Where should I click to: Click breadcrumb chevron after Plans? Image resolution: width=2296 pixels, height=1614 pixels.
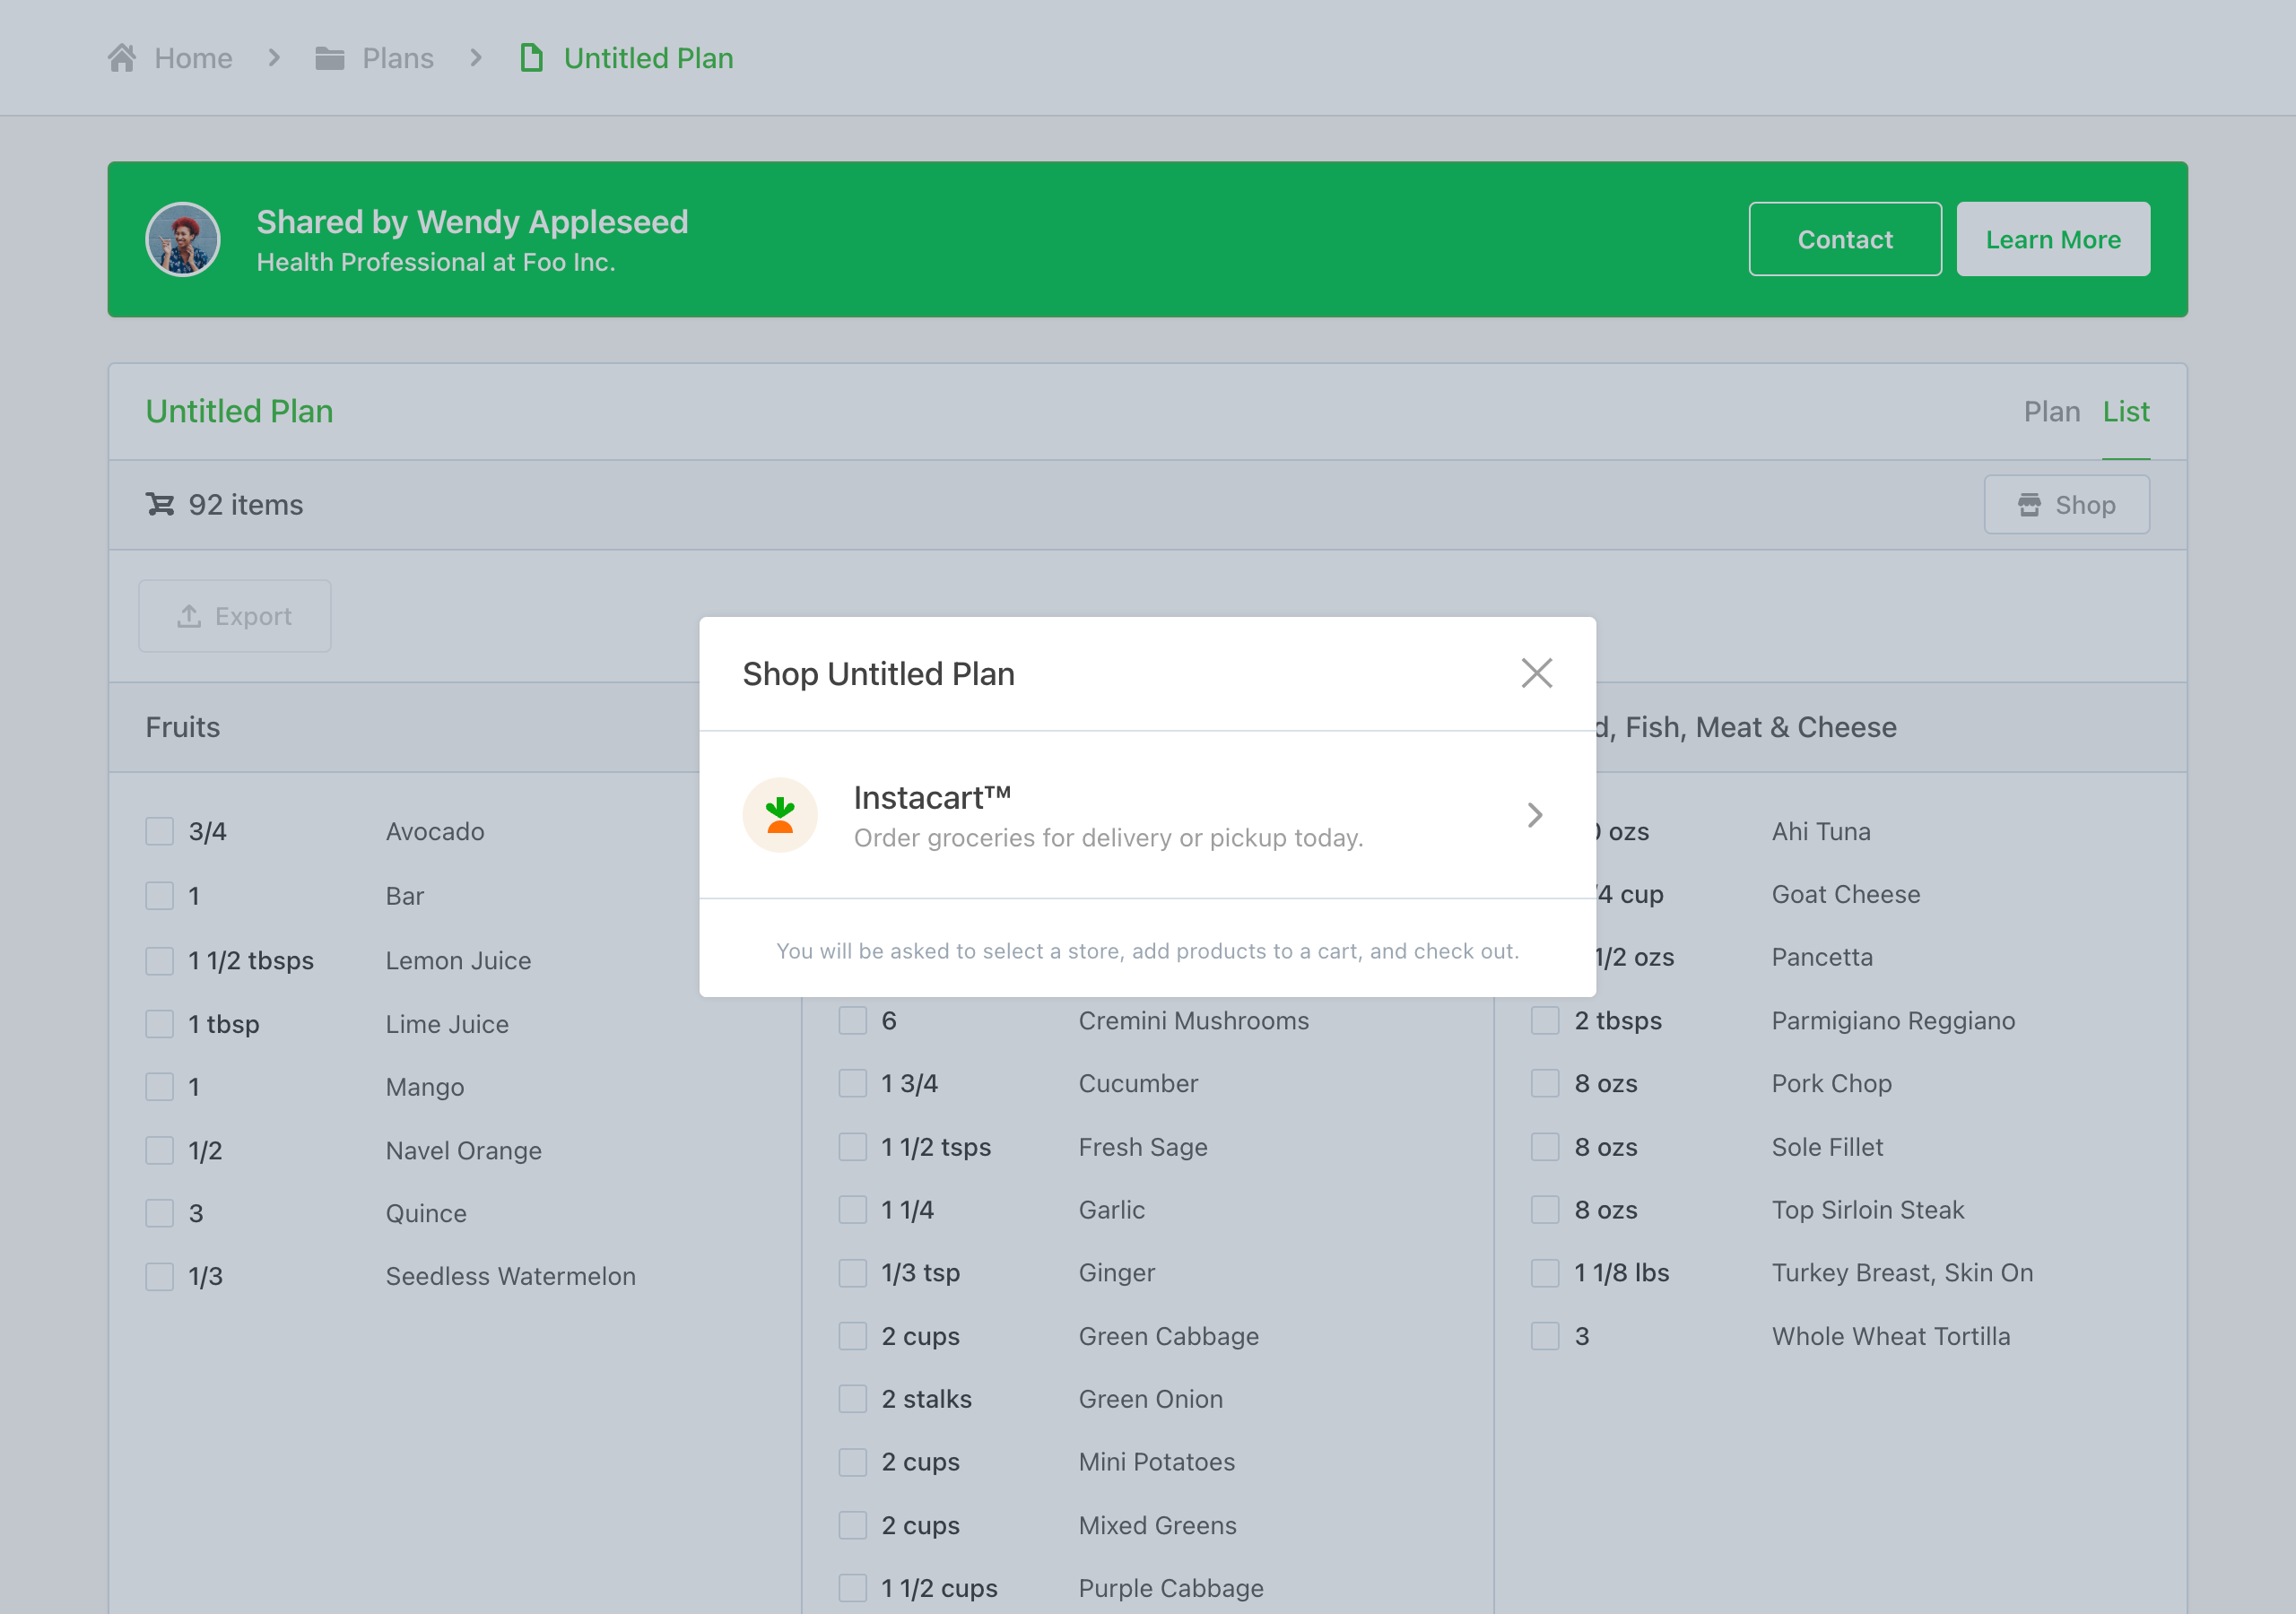pyautogui.click(x=476, y=58)
